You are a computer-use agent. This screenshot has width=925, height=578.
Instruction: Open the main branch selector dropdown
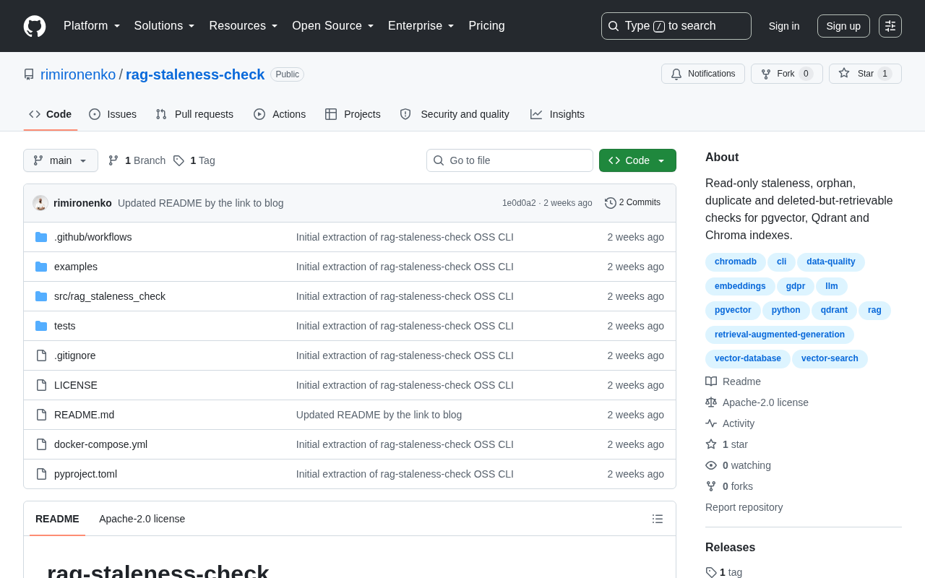pos(61,160)
